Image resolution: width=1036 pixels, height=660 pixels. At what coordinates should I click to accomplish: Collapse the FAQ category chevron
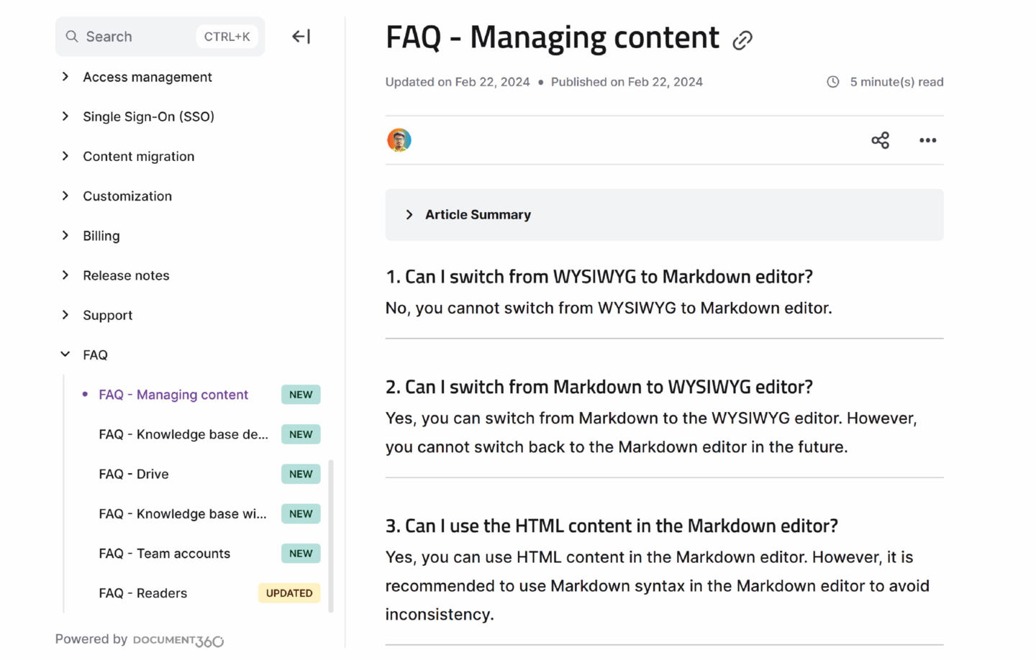[x=65, y=354]
